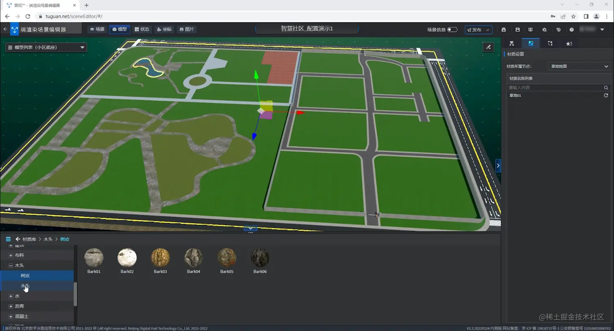Click the browser side panel icon
614x331 pixels.
[586, 16]
